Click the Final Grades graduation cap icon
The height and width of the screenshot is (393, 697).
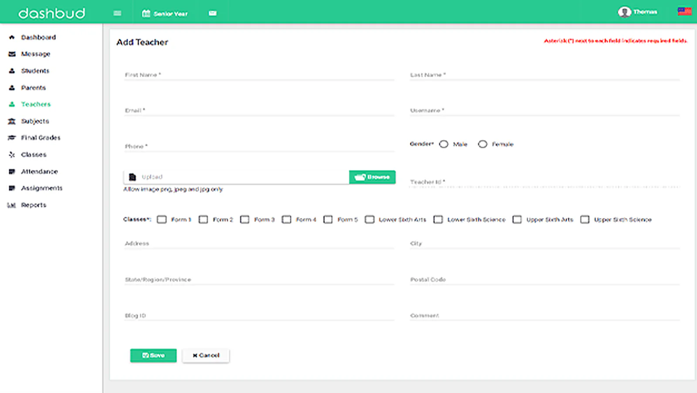(x=12, y=138)
